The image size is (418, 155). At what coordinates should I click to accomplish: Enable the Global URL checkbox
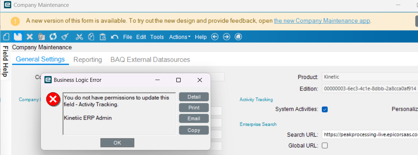(325, 146)
